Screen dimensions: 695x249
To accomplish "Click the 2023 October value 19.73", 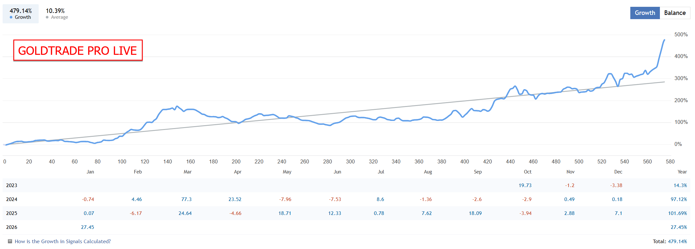I will 525,185.
